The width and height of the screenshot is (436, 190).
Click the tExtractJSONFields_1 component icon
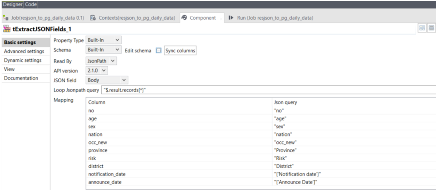[x=6, y=29]
